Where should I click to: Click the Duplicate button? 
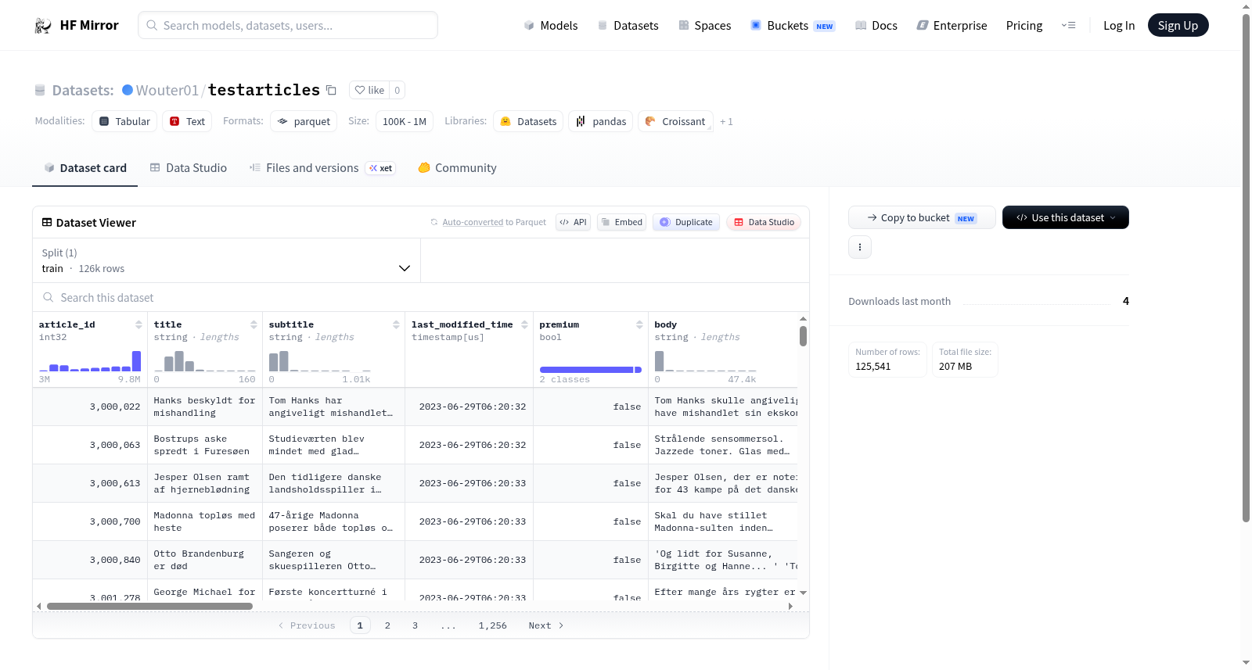click(686, 222)
